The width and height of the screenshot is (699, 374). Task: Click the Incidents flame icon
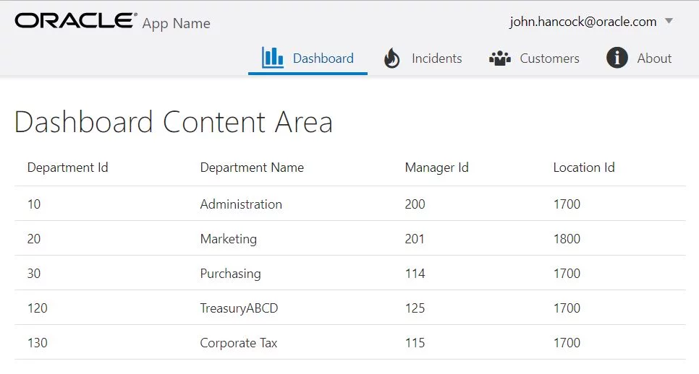pyautogui.click(x=392, y=58)
